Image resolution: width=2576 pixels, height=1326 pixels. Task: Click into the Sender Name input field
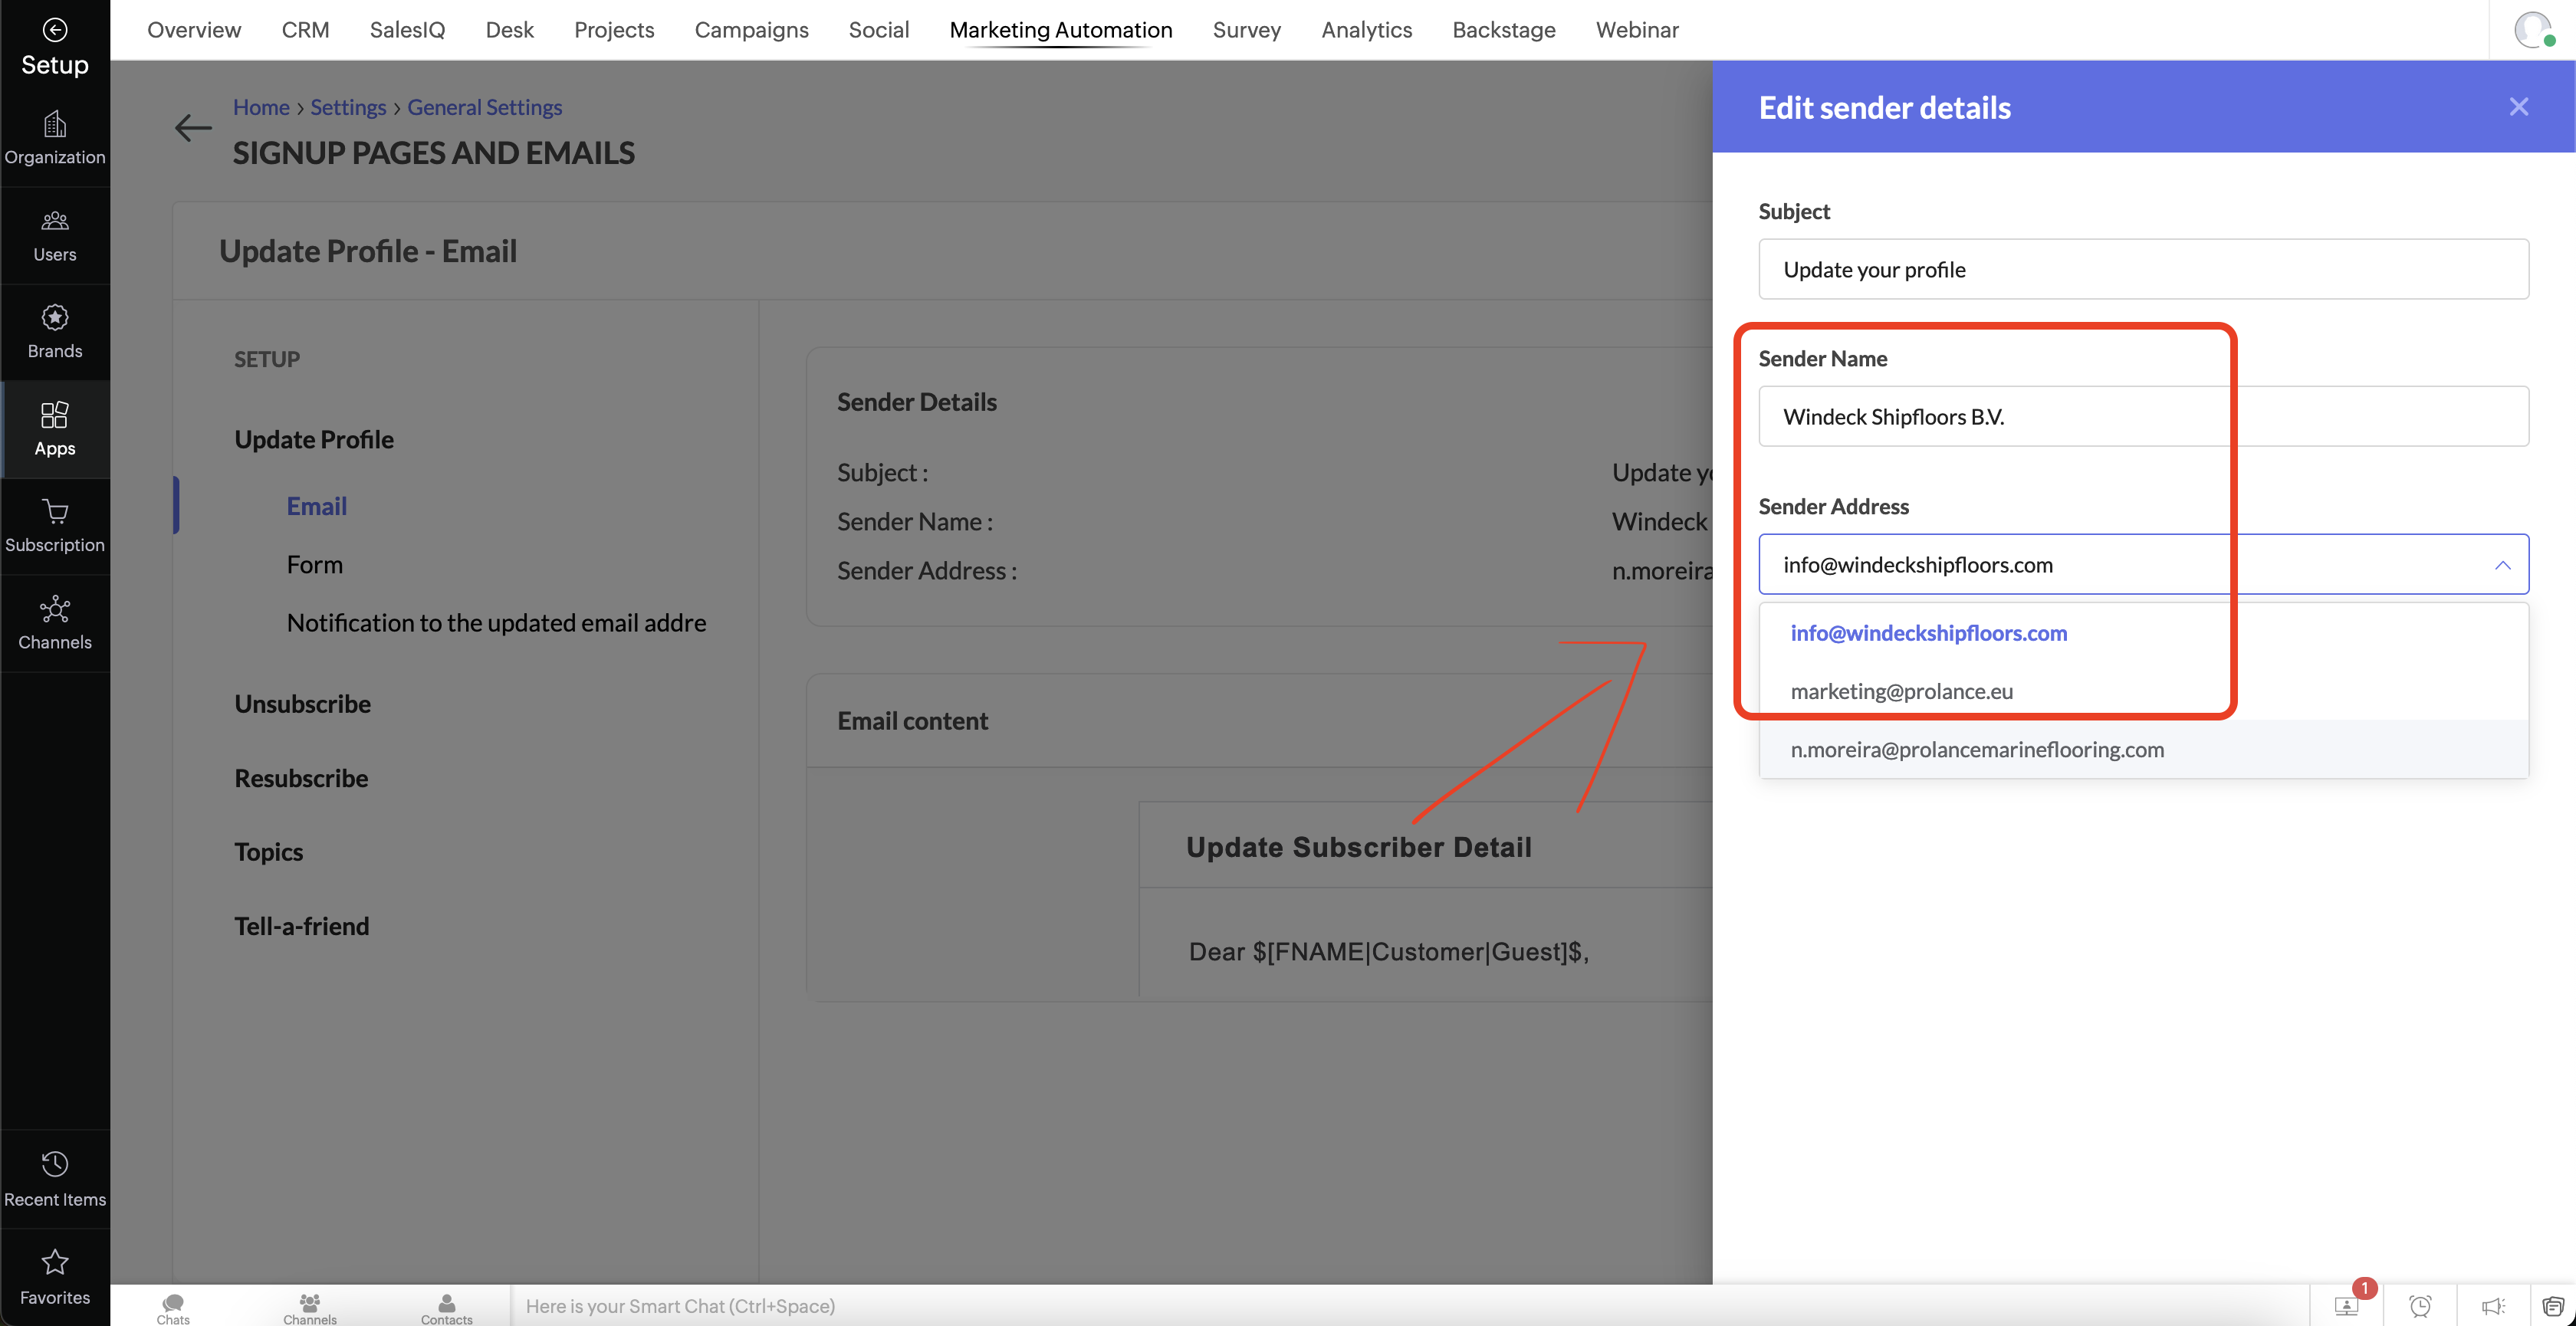point(2142,417)
